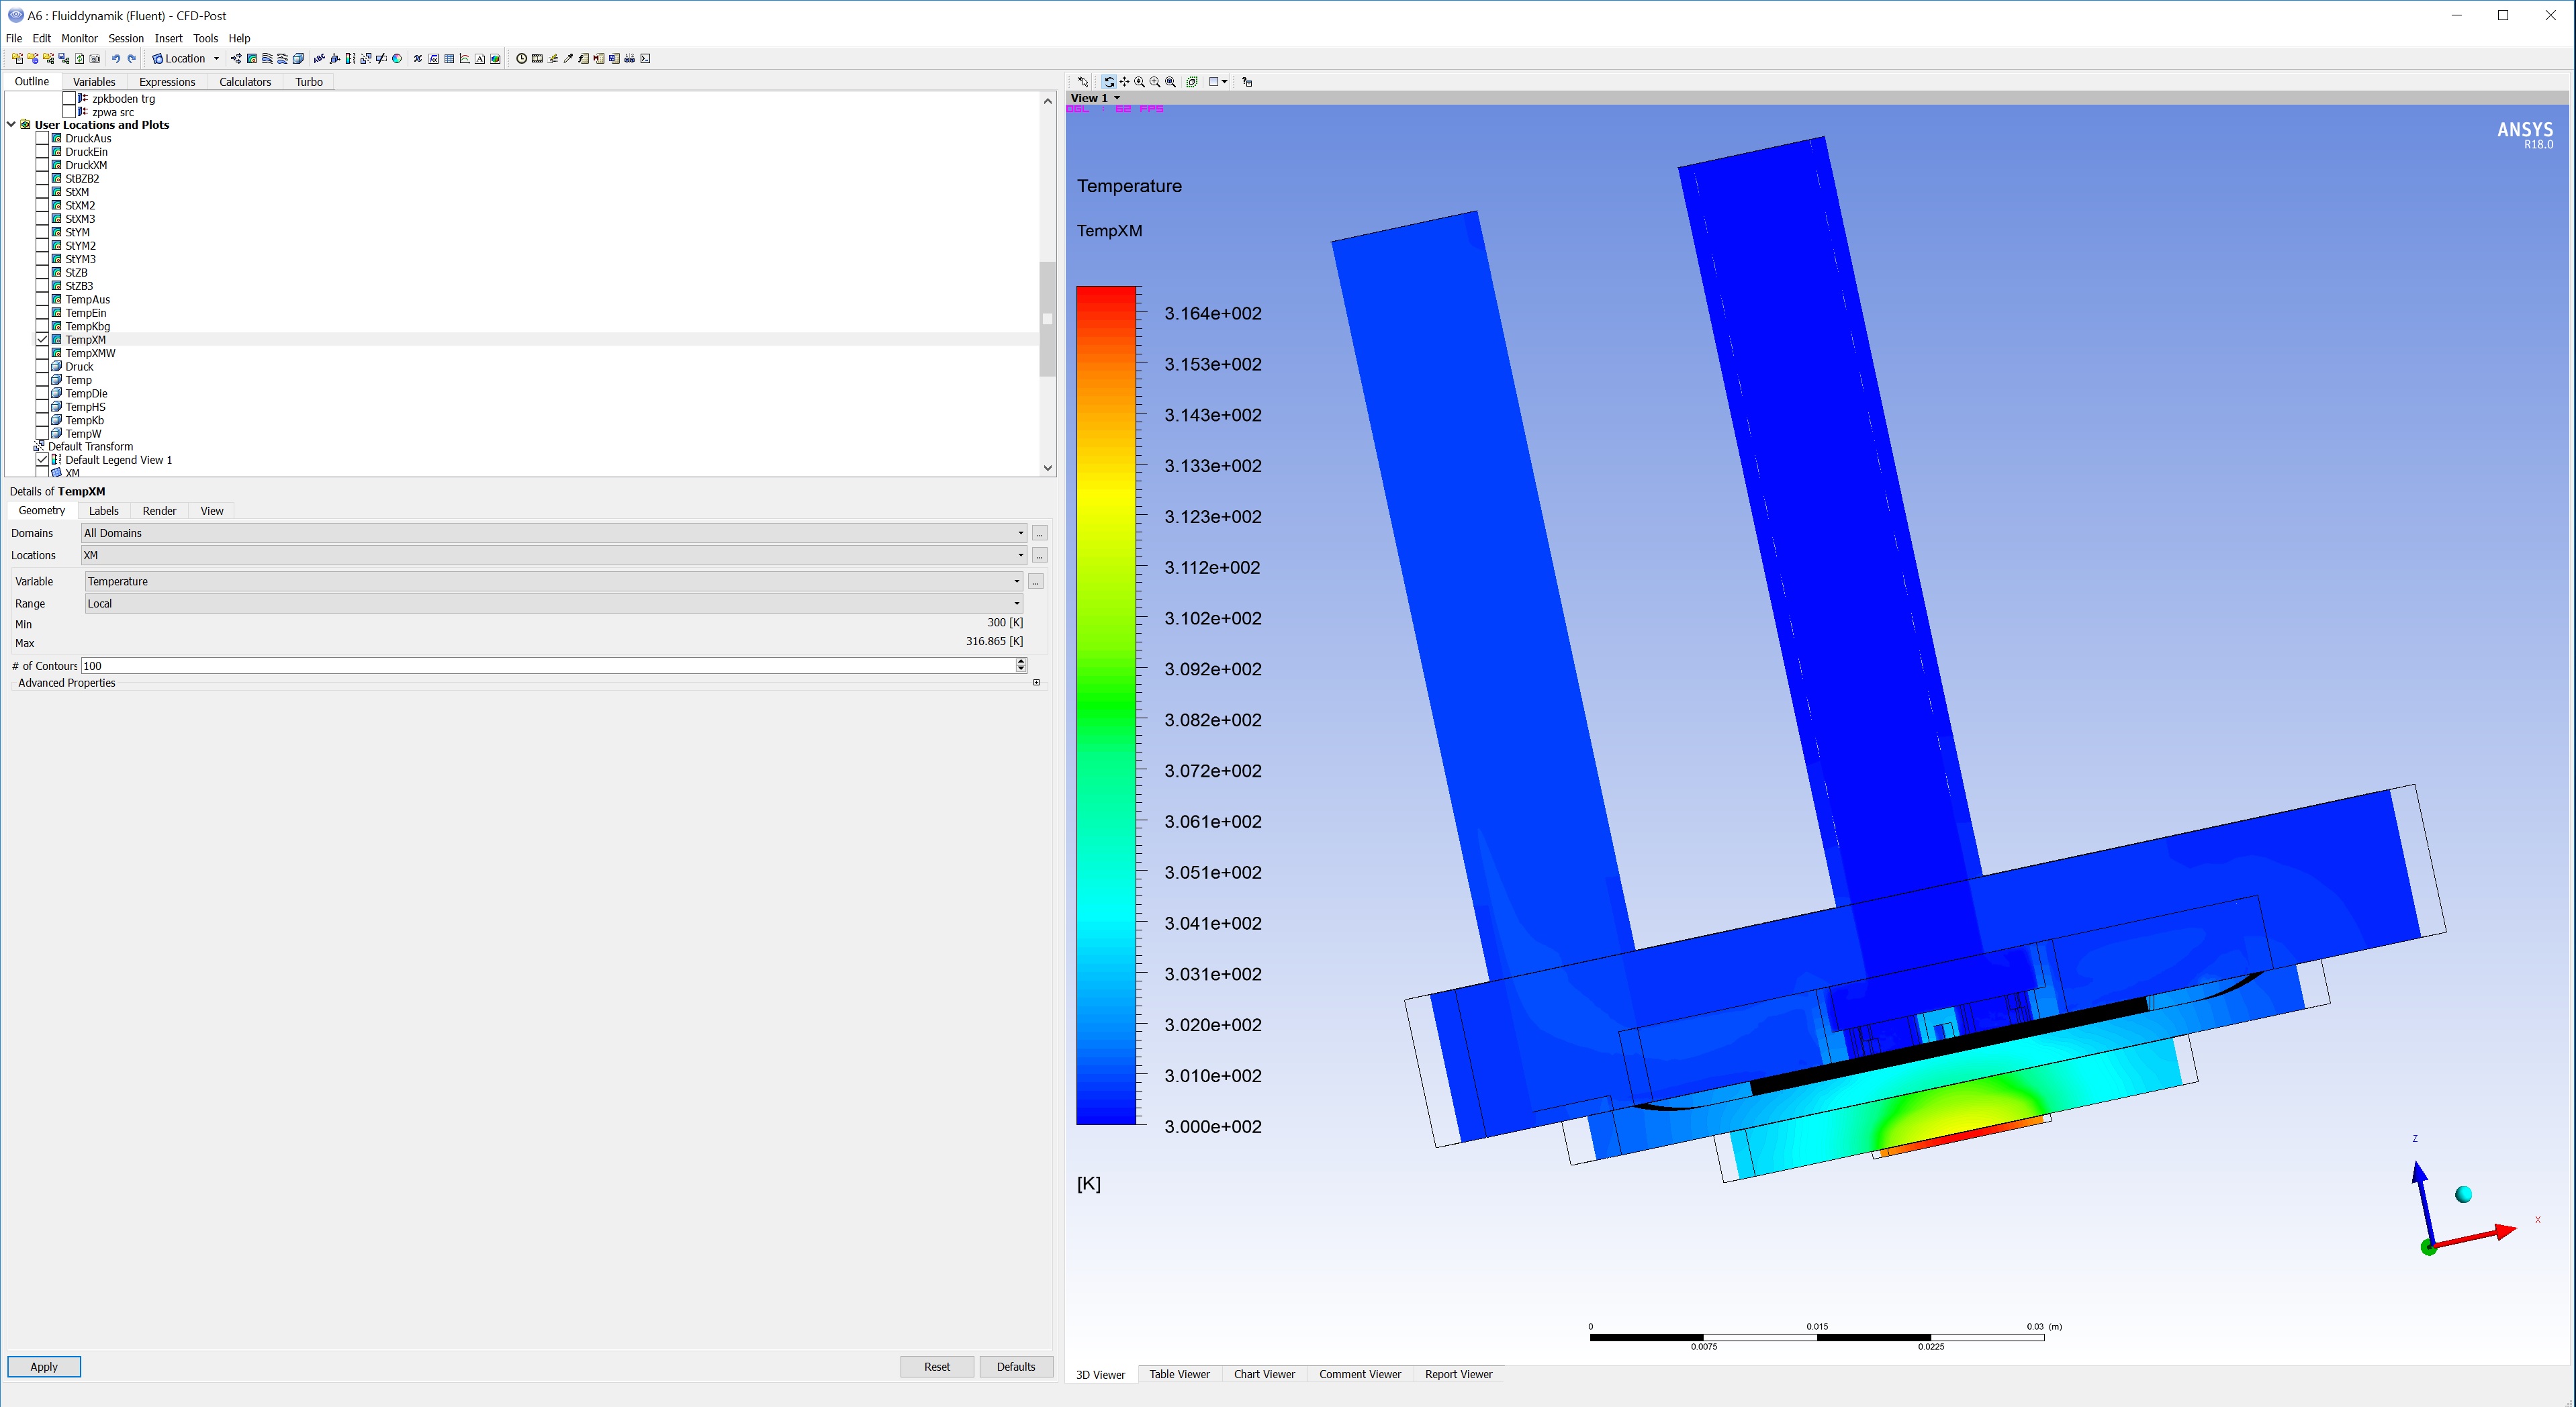This screenshot has height=1407, width=2576.
Task: Click the Timestep Selector clock icon
Action: (x=521, y=59)
